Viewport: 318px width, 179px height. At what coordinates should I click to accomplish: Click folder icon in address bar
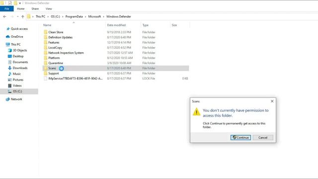pos(29,16)
